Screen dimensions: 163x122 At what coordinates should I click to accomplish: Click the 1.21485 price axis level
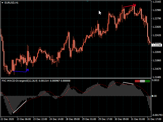[x=157, y=77]
